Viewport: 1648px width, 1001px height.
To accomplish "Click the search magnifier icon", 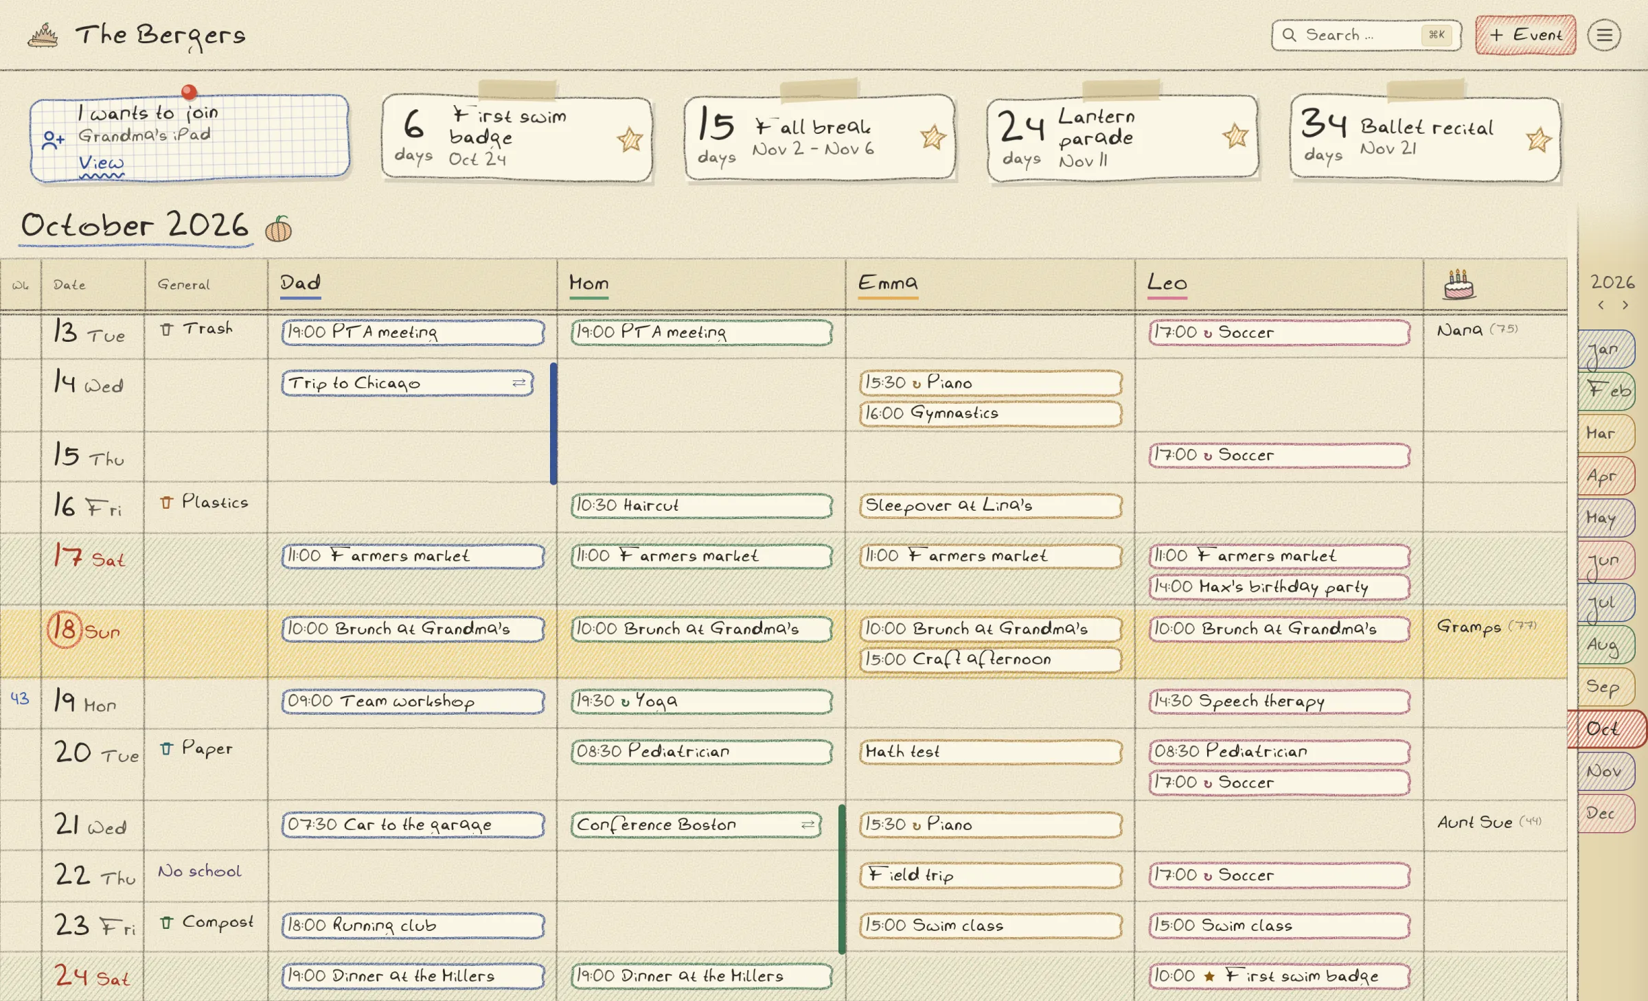I will [x=1289, y=35].
